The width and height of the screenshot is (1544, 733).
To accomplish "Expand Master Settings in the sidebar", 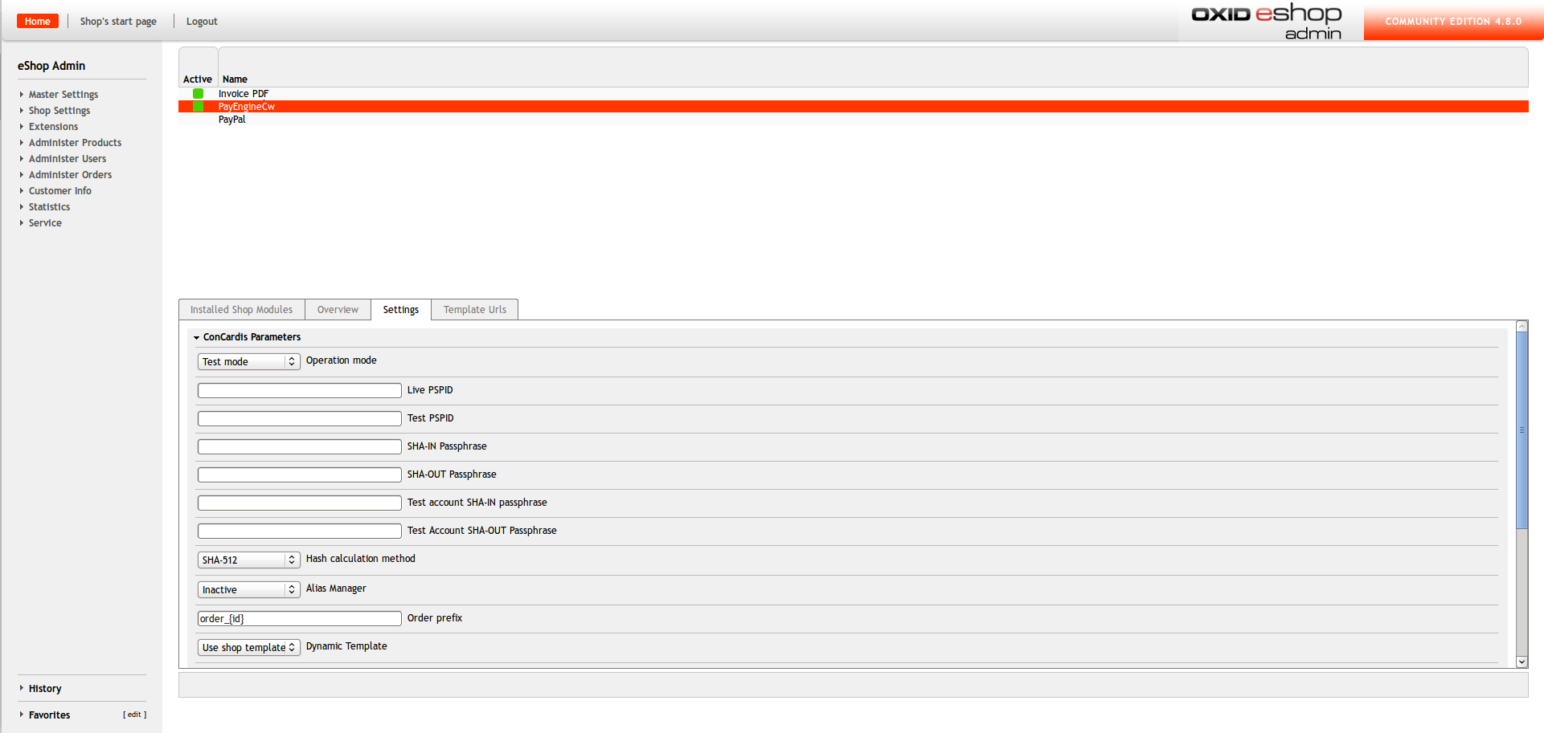I will coord(63,95).
